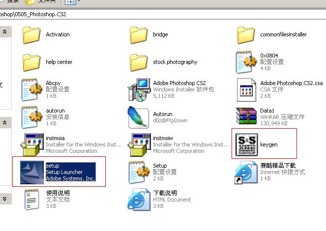This screenshot has height=231, width=326.
Task: Select the commonfilesinstaller folder icon
Action: click(x=246, y=35)
